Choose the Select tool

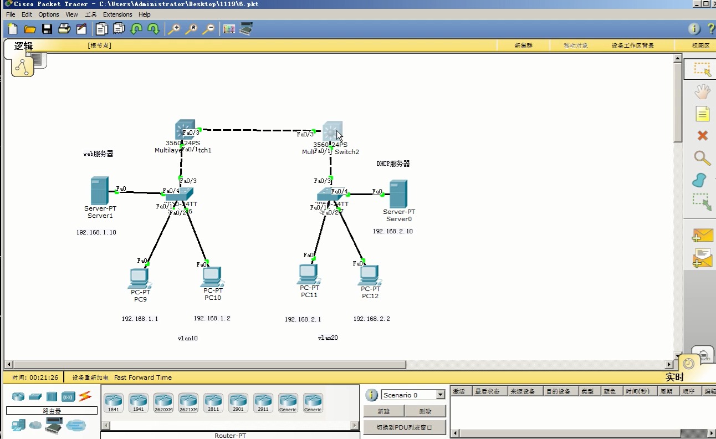[702, 70]
